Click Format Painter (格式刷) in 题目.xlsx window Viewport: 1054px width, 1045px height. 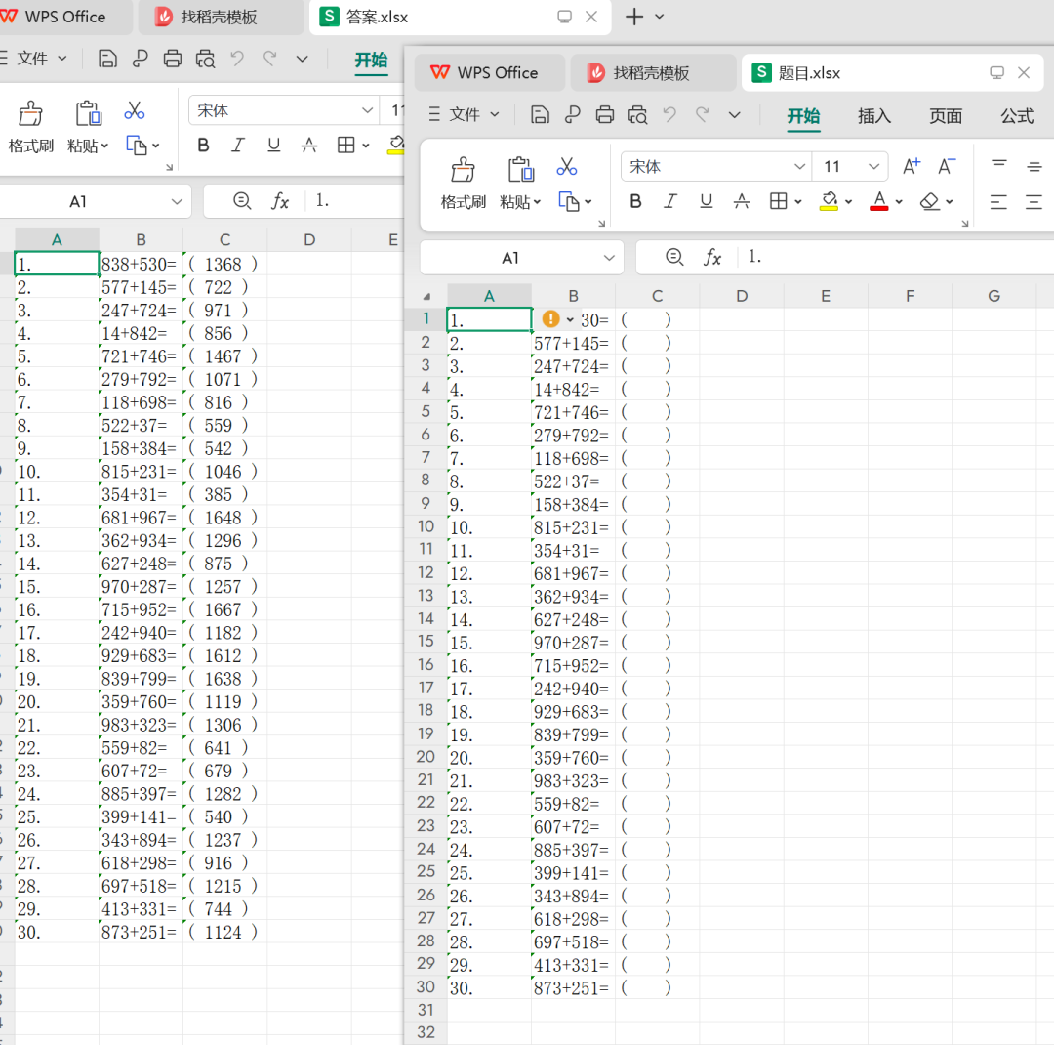click(x=463, y=183)
